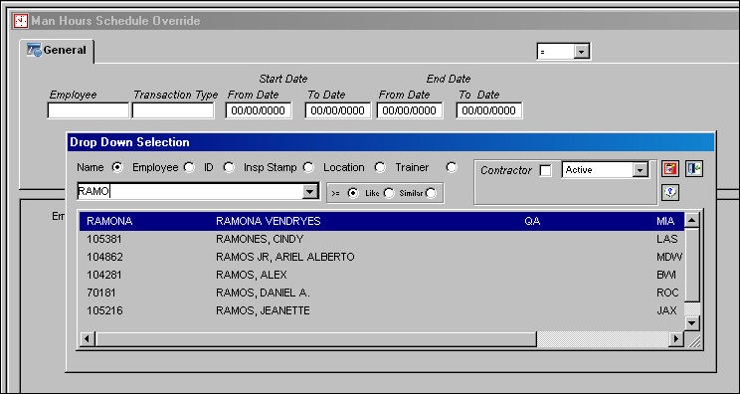Click into the Employee input field
The width and height of the screenshot is (740, 394).
[x=89, y=110]
